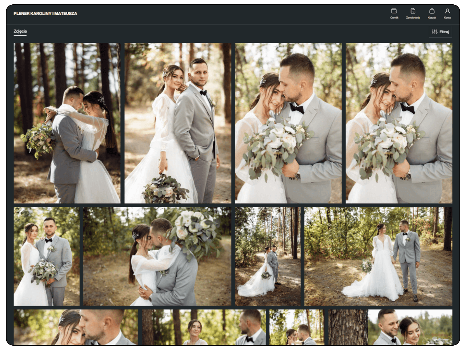Select bottom-row close-up of bride beside groom's beard

coord(76,327)
